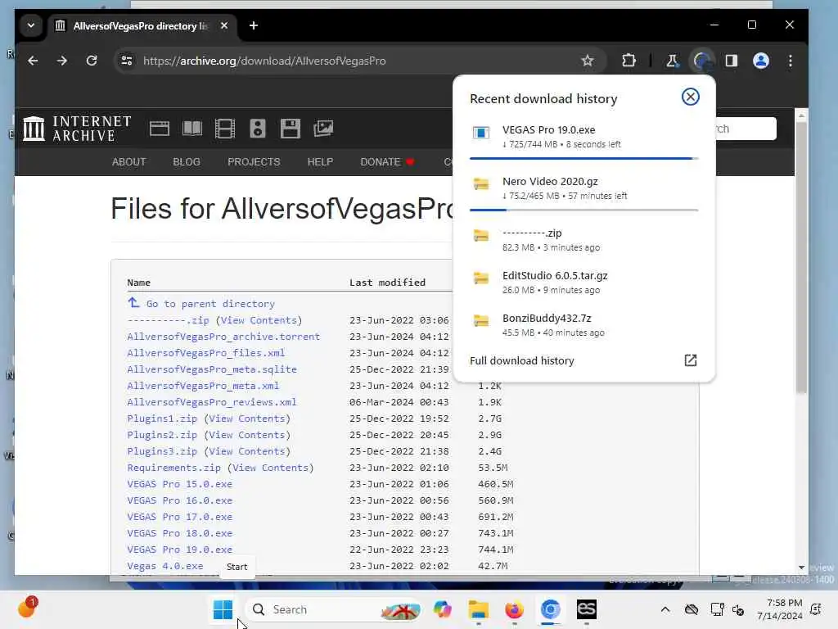Screen dimensions: 838x629
Task: Open the Chrome Labs flask icon
Action: (x=673, y=61)
